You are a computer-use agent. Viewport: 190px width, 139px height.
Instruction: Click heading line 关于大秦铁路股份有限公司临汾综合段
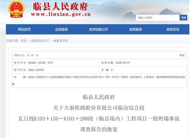(99, 108)
